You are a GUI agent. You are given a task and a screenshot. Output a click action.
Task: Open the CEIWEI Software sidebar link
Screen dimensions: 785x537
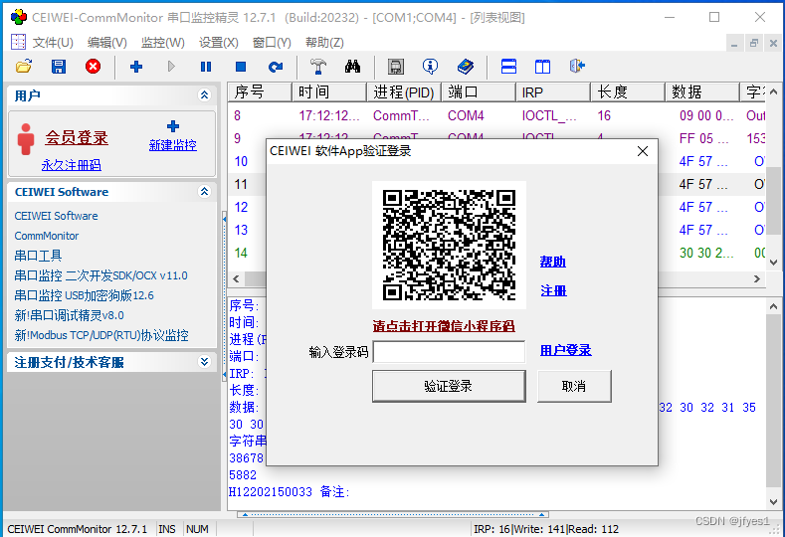pos(56,216)
